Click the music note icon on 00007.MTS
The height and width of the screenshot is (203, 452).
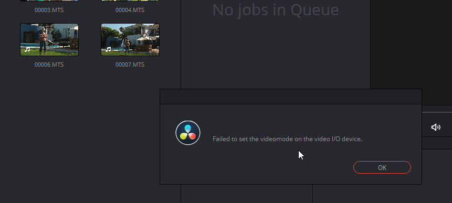[108, 49]
